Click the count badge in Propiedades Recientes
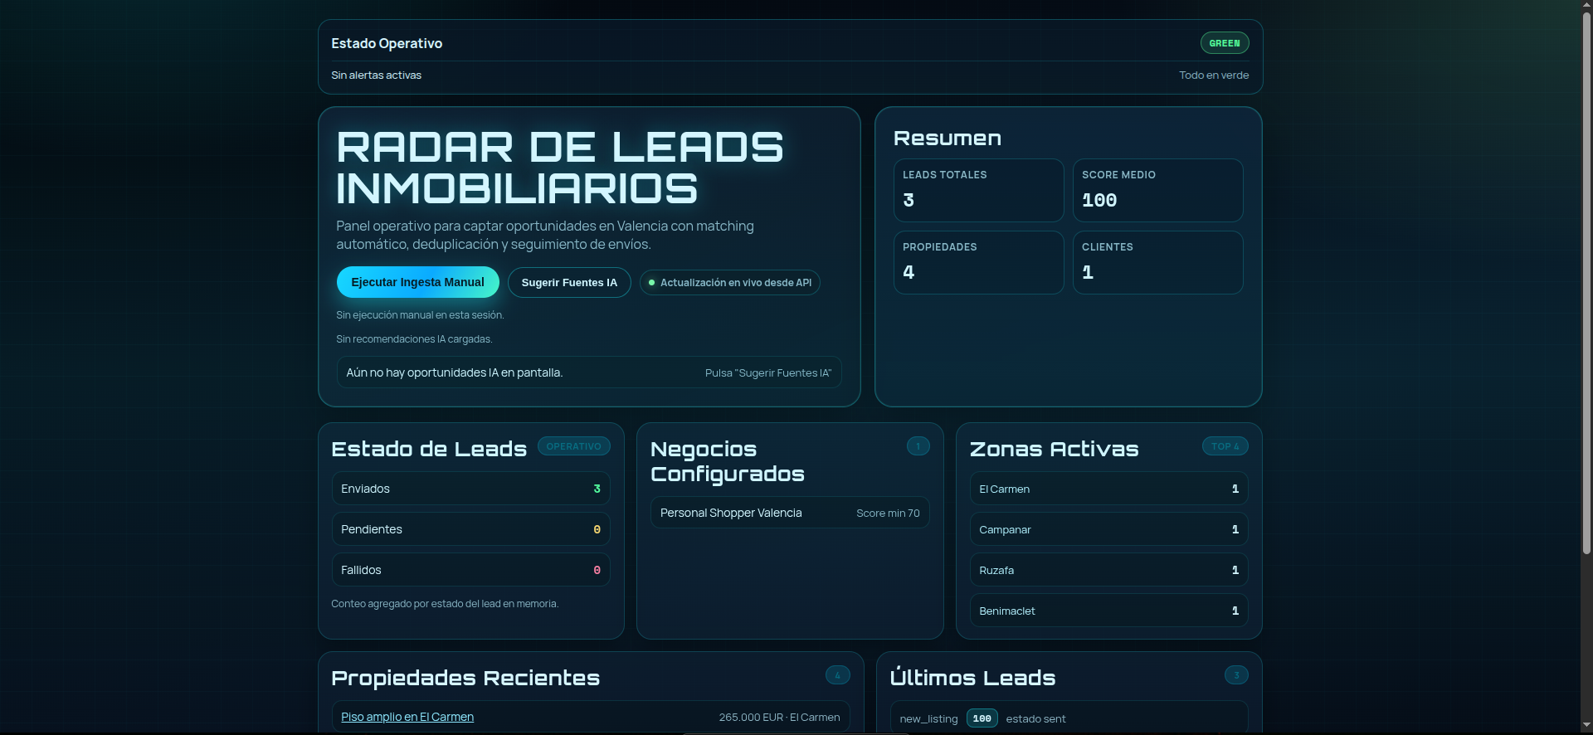 pyautogui.click(x=837, y=675)
